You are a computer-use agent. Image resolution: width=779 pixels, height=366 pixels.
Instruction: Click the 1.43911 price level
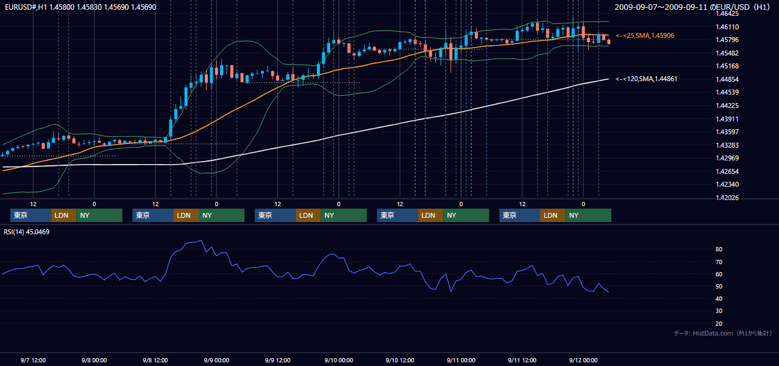(727, 119)
